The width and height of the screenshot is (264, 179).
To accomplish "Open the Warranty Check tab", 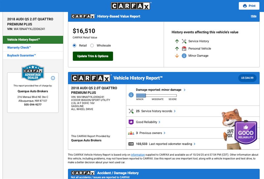I will pyautogui.click(x=19, y=47).
